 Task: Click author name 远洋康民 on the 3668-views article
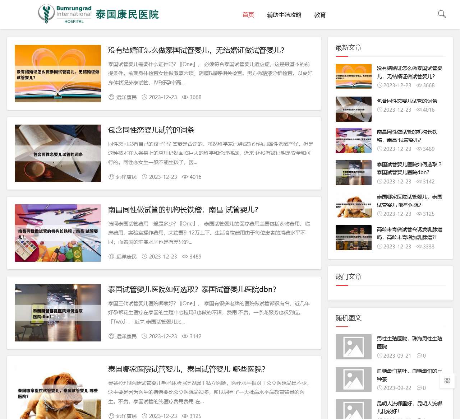point(126,97)
